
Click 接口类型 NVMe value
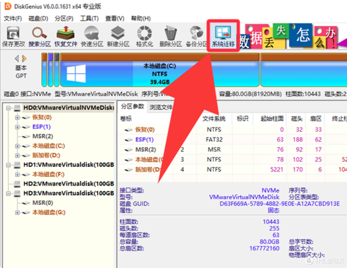[271, 190]
